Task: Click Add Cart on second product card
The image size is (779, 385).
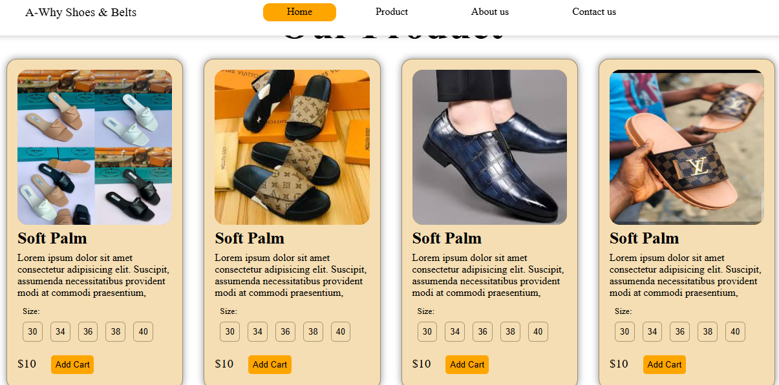Action: 270,364
